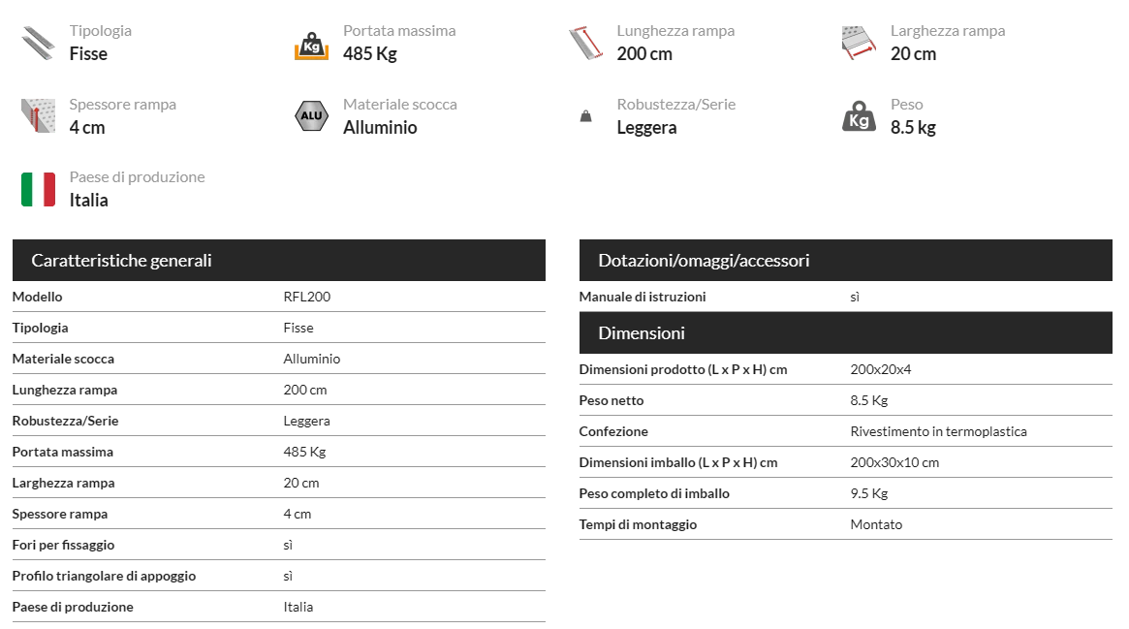Select the Dotazioni/omaggi/accessori header
This screenshot has height=629, width=1129.
coord(845,261)
